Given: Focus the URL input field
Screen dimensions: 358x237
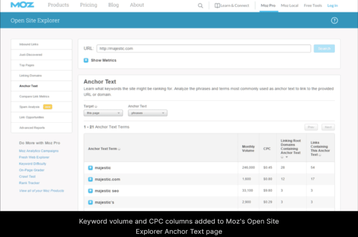Looking at the screenshot, I should (x=204, y=49).
